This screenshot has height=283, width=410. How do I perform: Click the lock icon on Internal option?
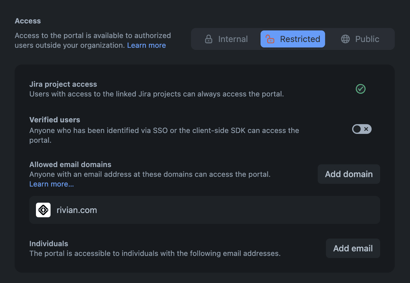tap(209, 39)
